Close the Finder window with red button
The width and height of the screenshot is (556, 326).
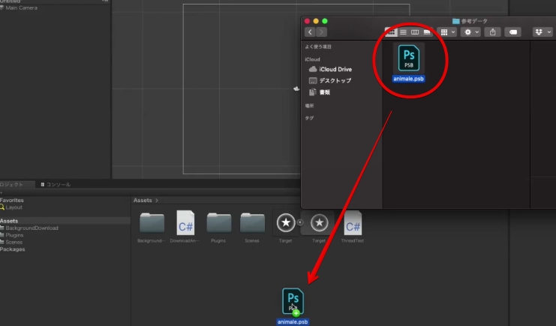coord(307,21)
